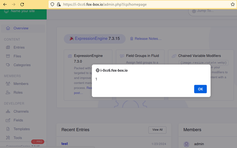The height and width of the screenshot is (148, 237).
Task: Click the Members people icon in sidebar
Action: [8, 84]
